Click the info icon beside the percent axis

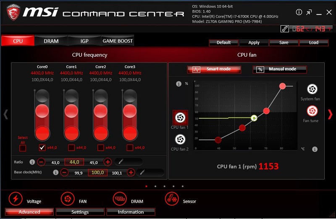pos(179,84)
